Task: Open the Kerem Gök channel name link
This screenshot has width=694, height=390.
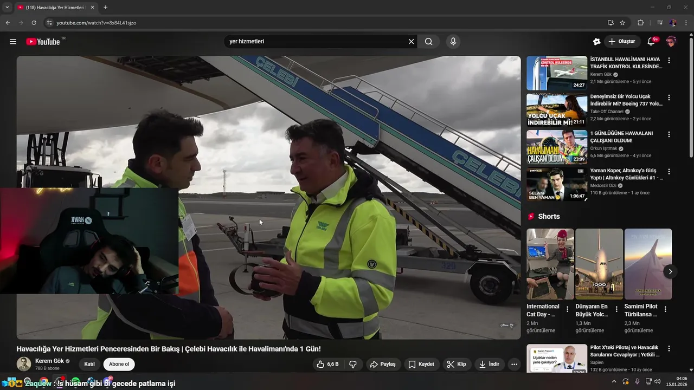Action: pos(49,361)
